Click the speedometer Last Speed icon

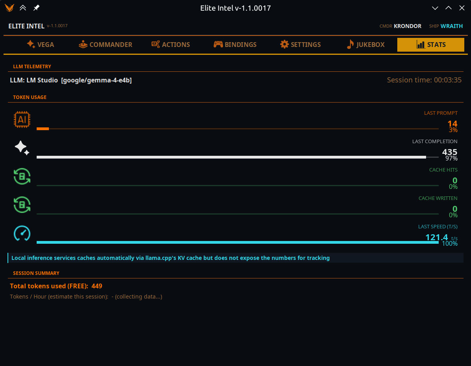pyautogui.click(x=22, y=233)
